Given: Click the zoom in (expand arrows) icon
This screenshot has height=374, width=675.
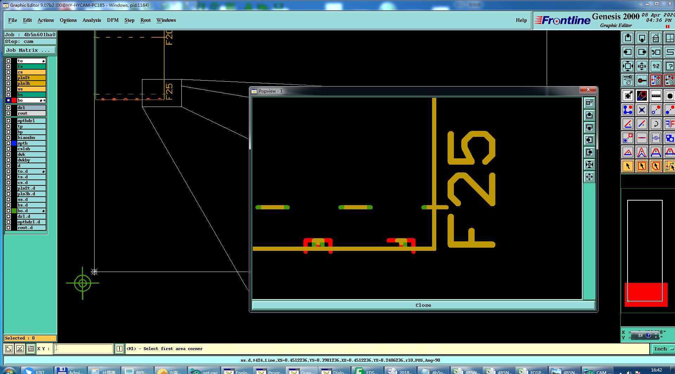Looking at the screenshot, I should pyautogui.click(x=628, y=66).
